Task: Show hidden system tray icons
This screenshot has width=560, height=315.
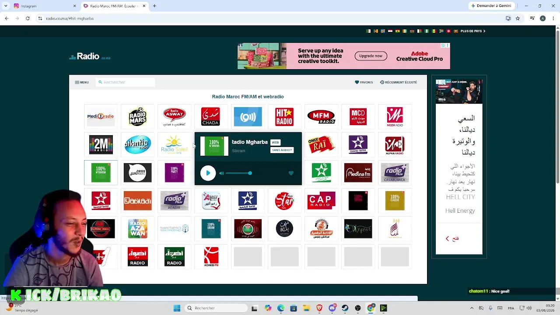Action: click(472, 308)
